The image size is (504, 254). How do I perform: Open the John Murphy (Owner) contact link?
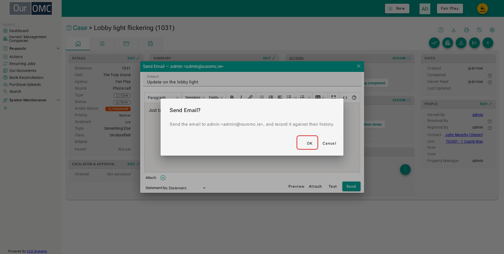(x=464, y=135)
